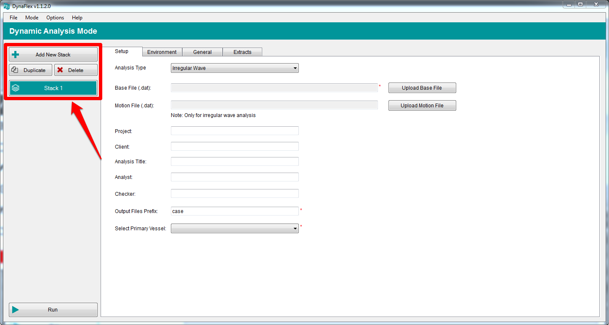This screenshot has width=609, height=325.
Task: Click the Output Files Prefix field
Action: pyautogui.click(x=235, y=211)
